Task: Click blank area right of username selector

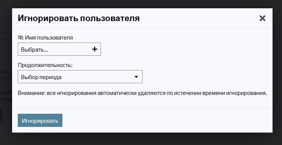Action: (x=185, y=49)
